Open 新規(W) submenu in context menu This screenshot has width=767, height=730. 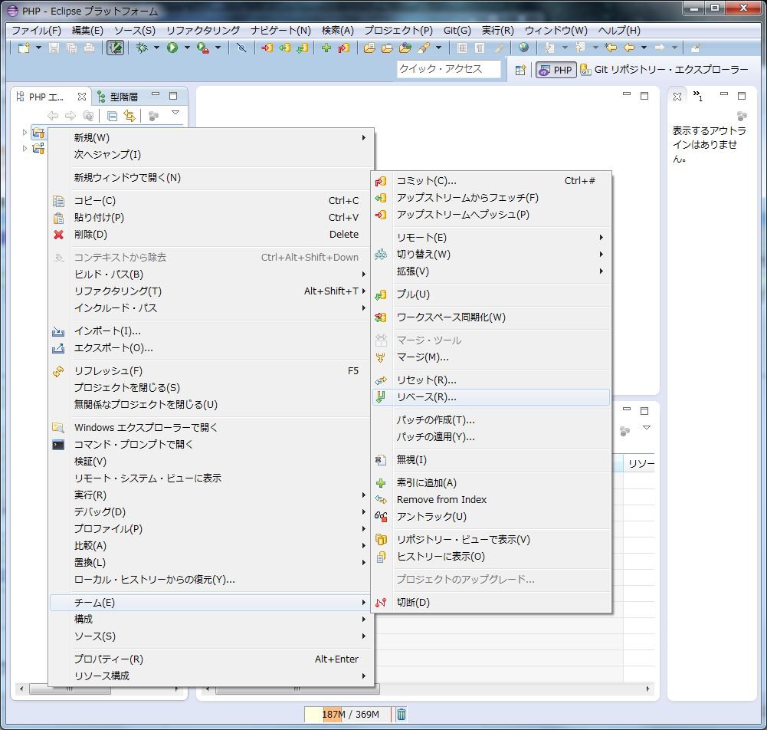(211, 138)
